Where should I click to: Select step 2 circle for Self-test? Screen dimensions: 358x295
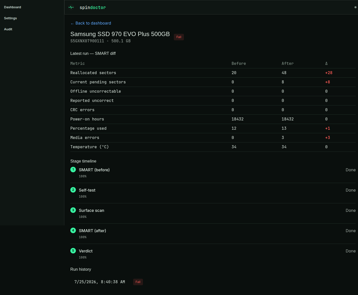(73, 190)
